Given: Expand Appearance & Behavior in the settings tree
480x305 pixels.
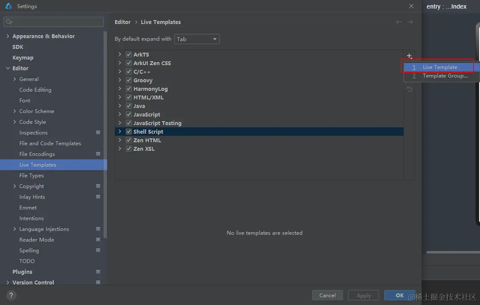Looking at the screenshot, I should (x=8, y=36).
